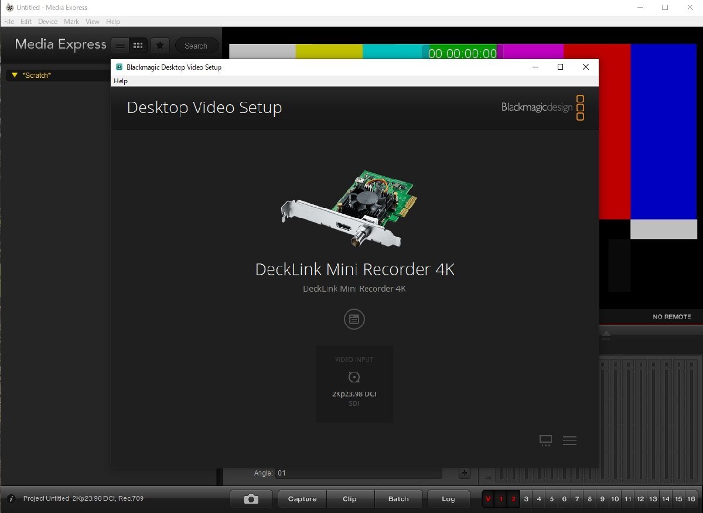Click the Capture button
Image resolution: width=703 pixels, height=513 pixels.
(302, 499)
